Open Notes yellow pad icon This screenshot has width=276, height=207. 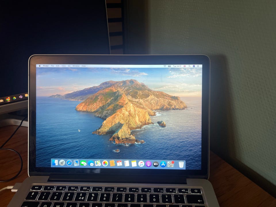point(134,164)
